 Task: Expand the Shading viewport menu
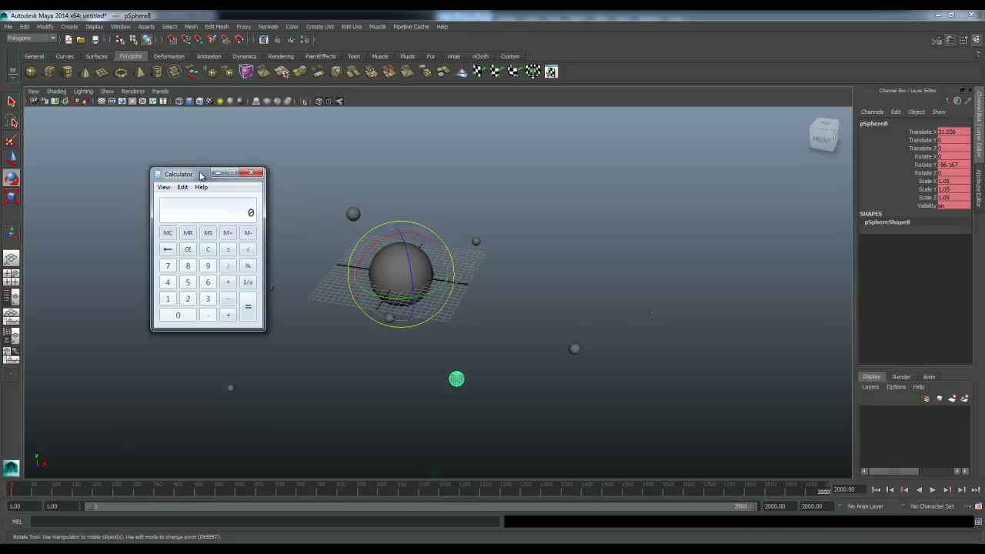pos(56,92)
